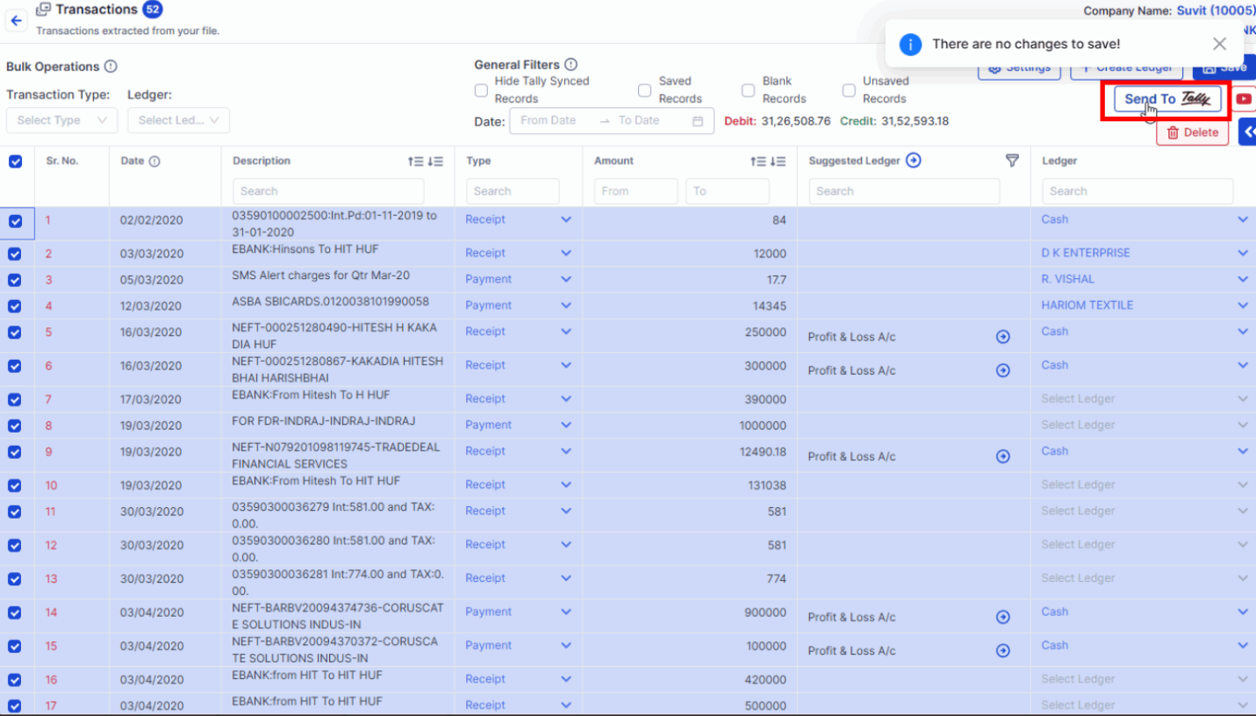Open Select Ledger dropdown for row 13

point(1144,578)
